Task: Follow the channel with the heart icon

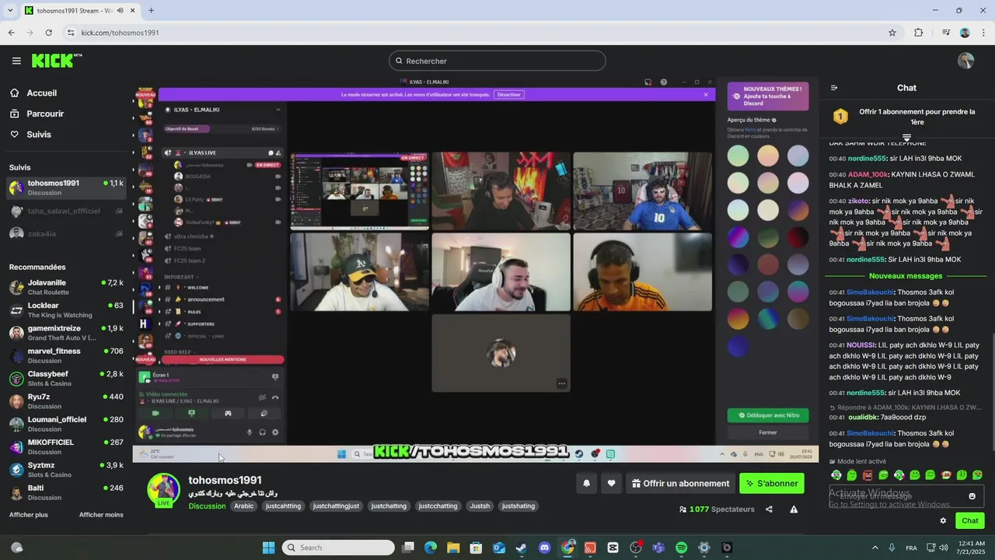Action: pos(611,483)
